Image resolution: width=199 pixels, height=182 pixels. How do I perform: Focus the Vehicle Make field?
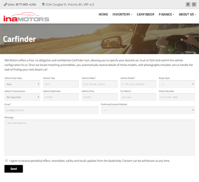click(x=99, y=84)
